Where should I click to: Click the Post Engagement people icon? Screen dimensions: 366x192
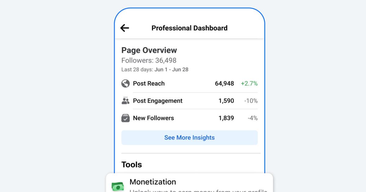tap(125, 101)
